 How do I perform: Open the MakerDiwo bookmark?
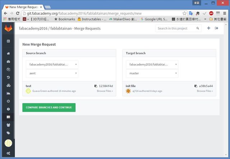pos(123,19)
